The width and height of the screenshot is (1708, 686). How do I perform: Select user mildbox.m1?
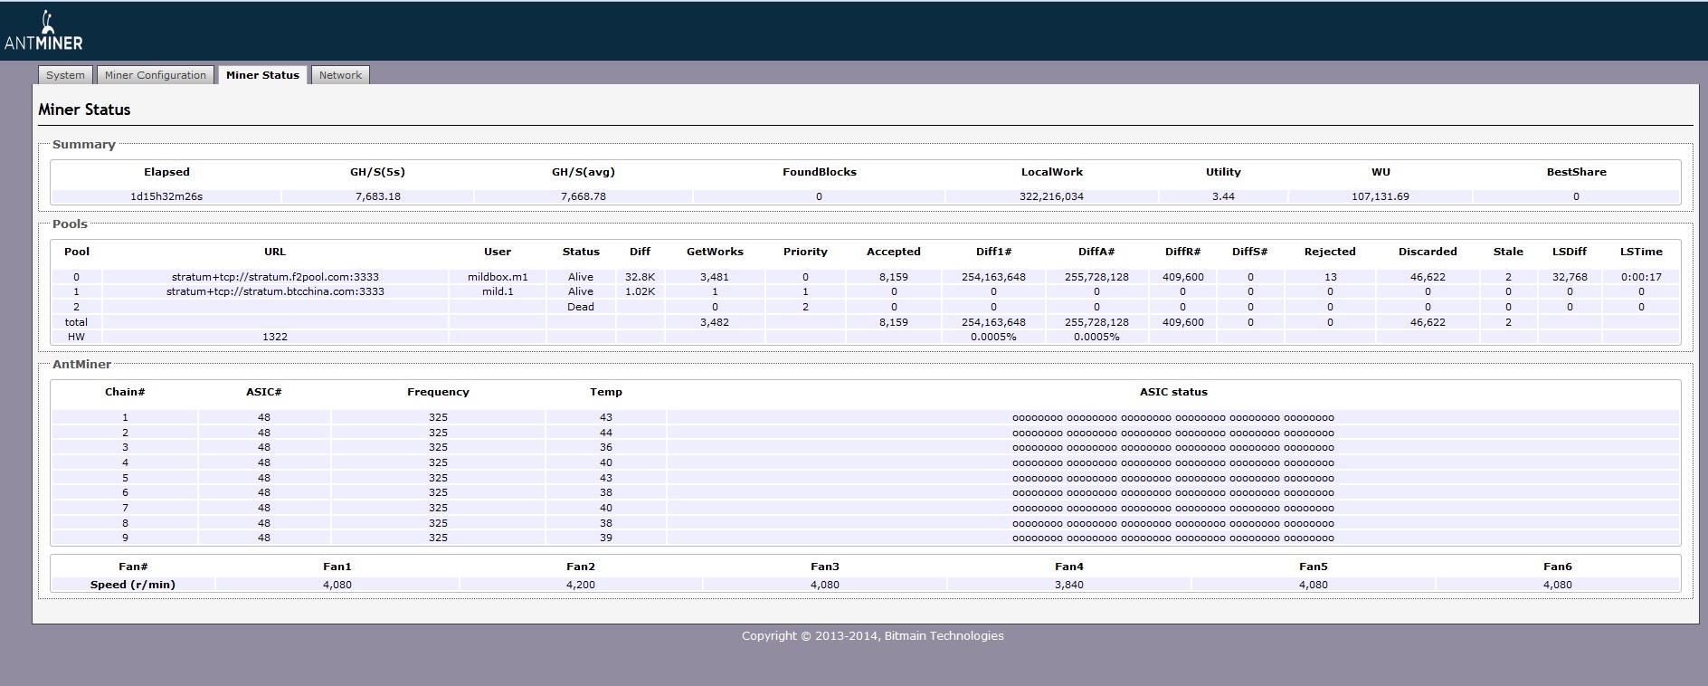(498, 277)
